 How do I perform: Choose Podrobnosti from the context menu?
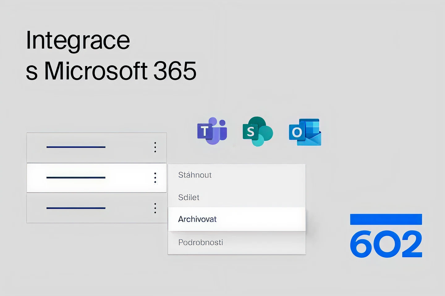[201, 242]
